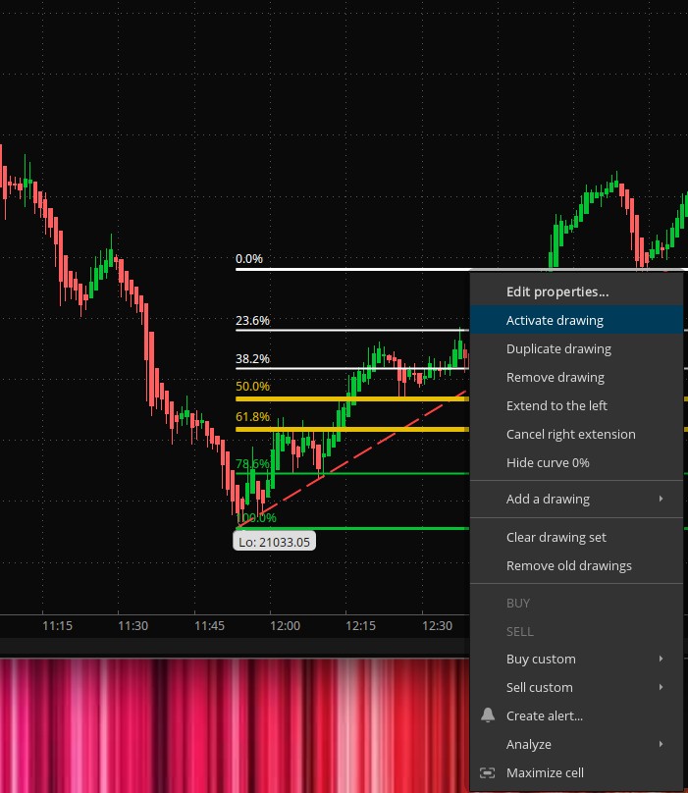Image resolution: width=688 pixels, height=793 pixels.
Task: Click the bell icon beside Create alert
Action: pos(488,715)
